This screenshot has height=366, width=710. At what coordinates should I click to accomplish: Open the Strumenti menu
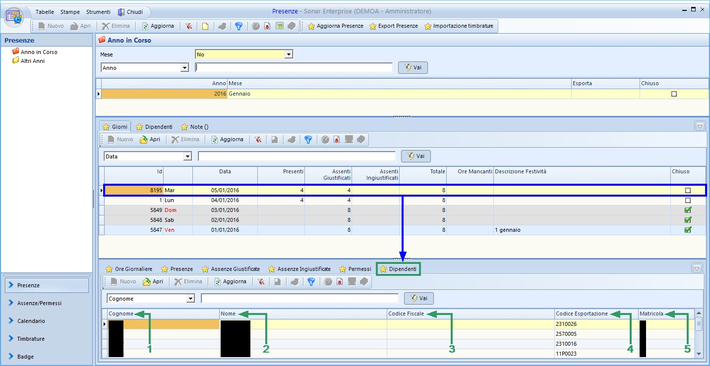(x=97, y=12)
